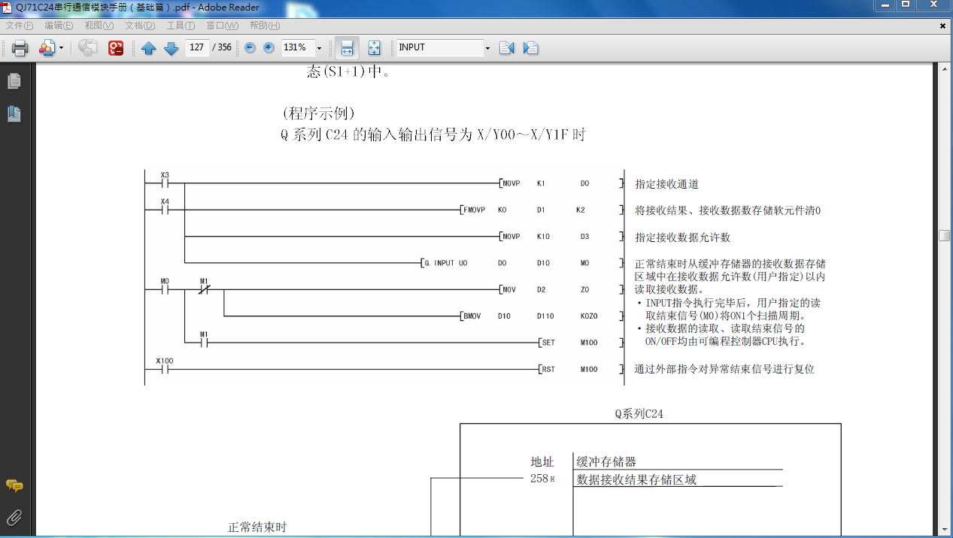Screen dimensions: 953x538
Task: Find previous occurrence of INPUT
Action: (x=506, y=48)
